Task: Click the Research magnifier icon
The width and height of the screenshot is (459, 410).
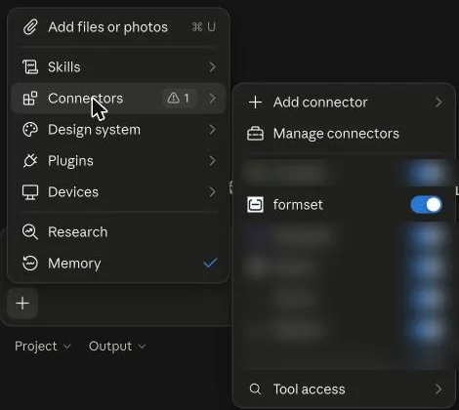Action: coord(30,232)
